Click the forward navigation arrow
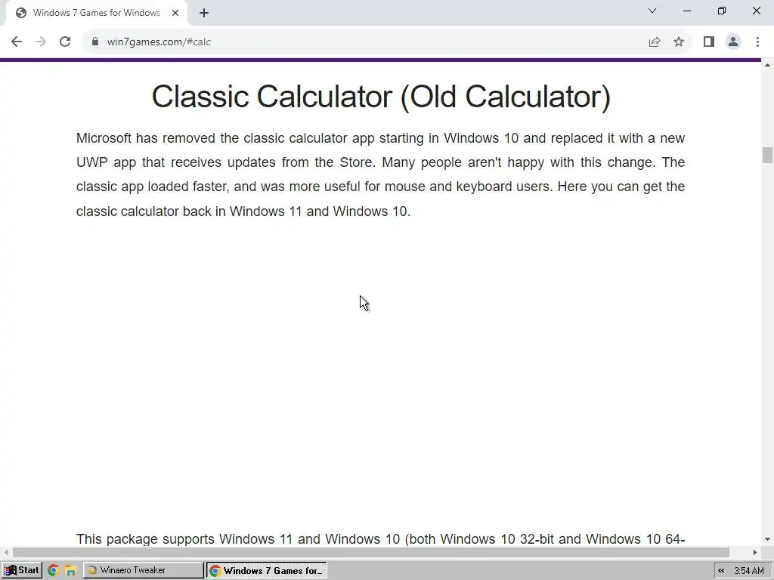774x580 pixels. point(41,42)
